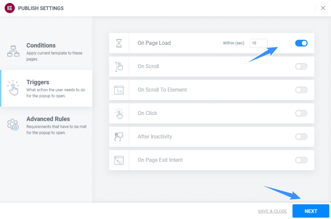The image size is (331, 219).
Task: Open the Conditions tab
Action: click(x=46, y=52)
